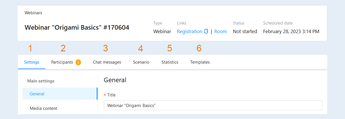Open the webinar Room link

[x=221, y=31]
